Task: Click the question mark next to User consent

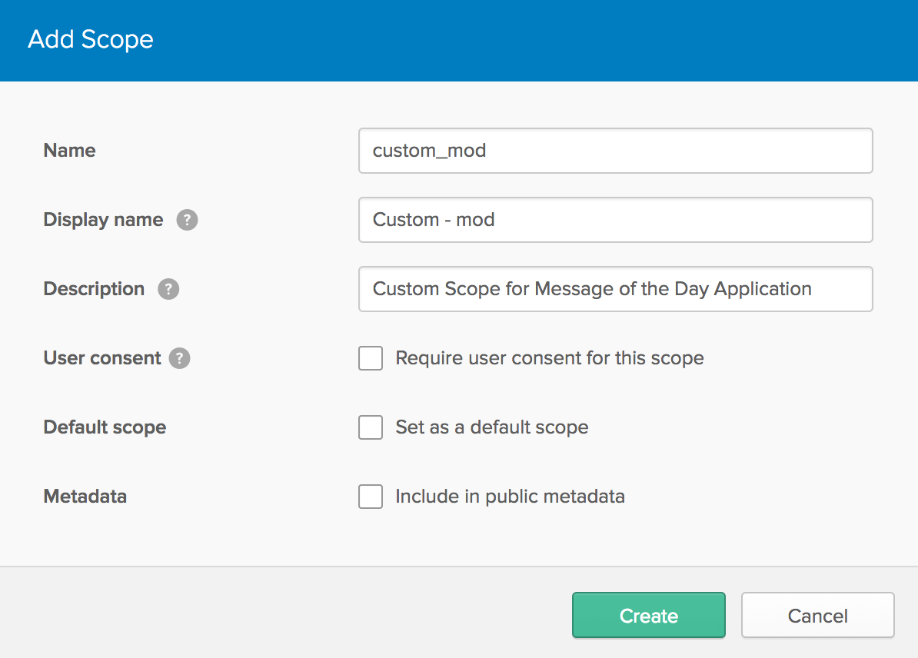Action: (179, 358)
